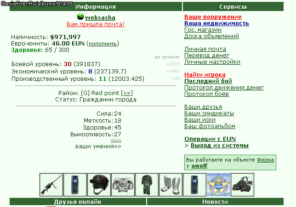Open 'Личные настройки'
296x207 pixels.
point(212,62)
